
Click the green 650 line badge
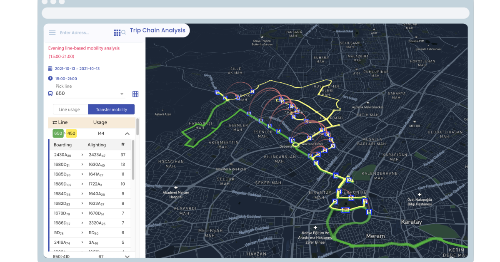(58, 133)
